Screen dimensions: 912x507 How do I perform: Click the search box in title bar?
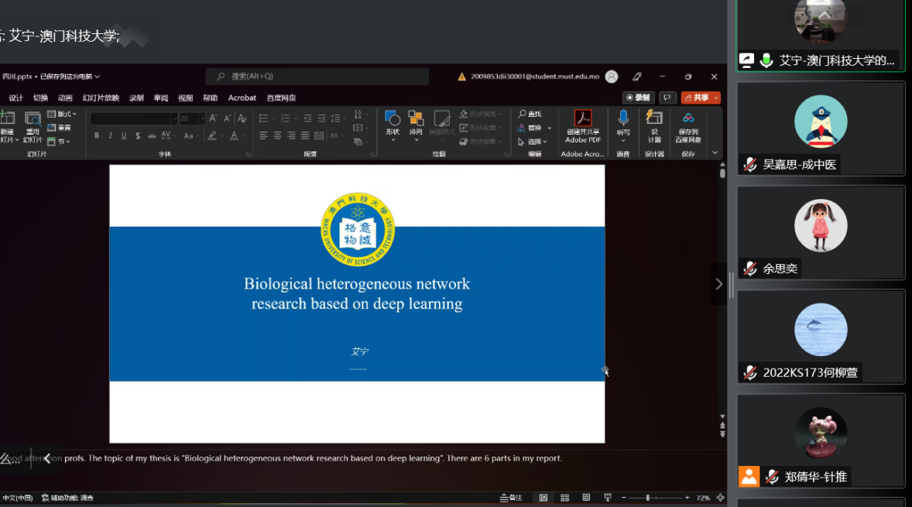(x=317, y=76)
